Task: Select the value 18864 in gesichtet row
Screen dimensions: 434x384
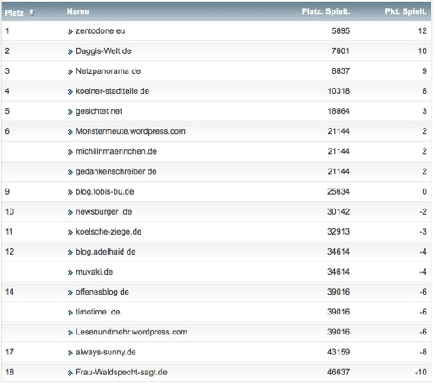Action: [339, 111]
